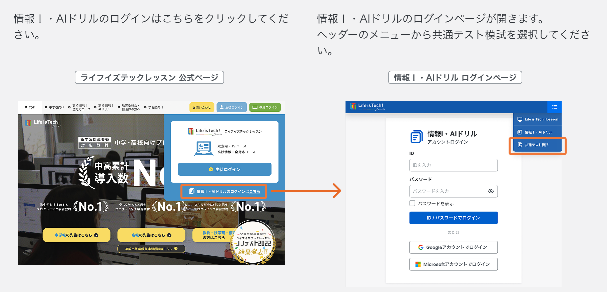
Task: Click the Life is Tech! logo on hero image
Action: click(x=43, y=123)
